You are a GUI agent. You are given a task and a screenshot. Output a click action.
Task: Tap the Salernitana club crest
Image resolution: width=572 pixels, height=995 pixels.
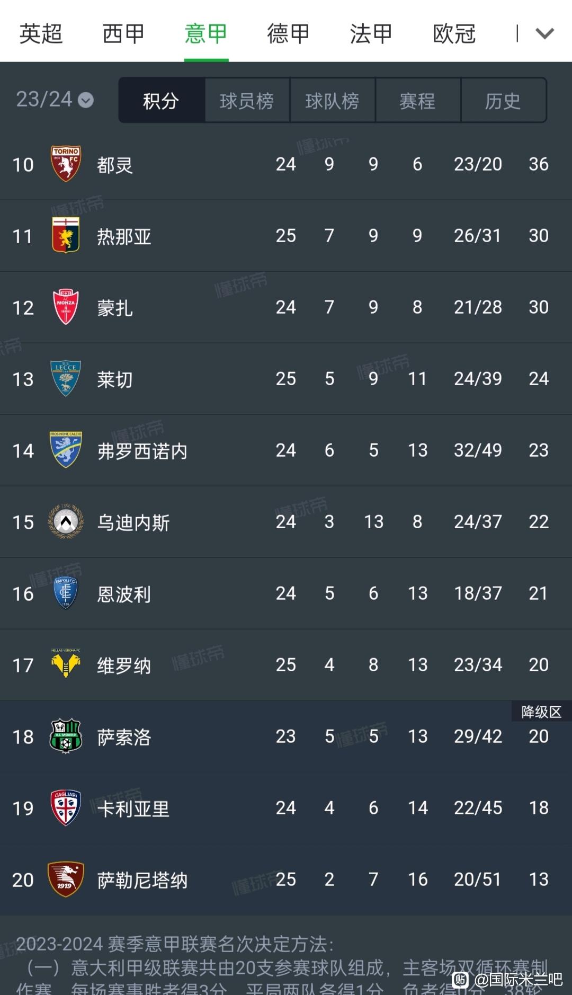(66, 879)
